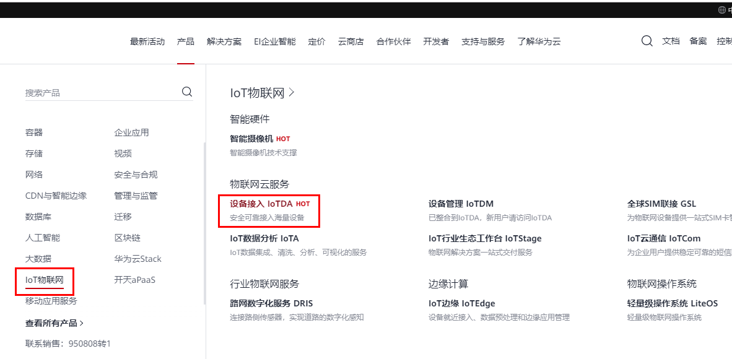Click the 行业物联网服务 section heading
The width and height of the screenshot is (732, 359).
point(264,284)
